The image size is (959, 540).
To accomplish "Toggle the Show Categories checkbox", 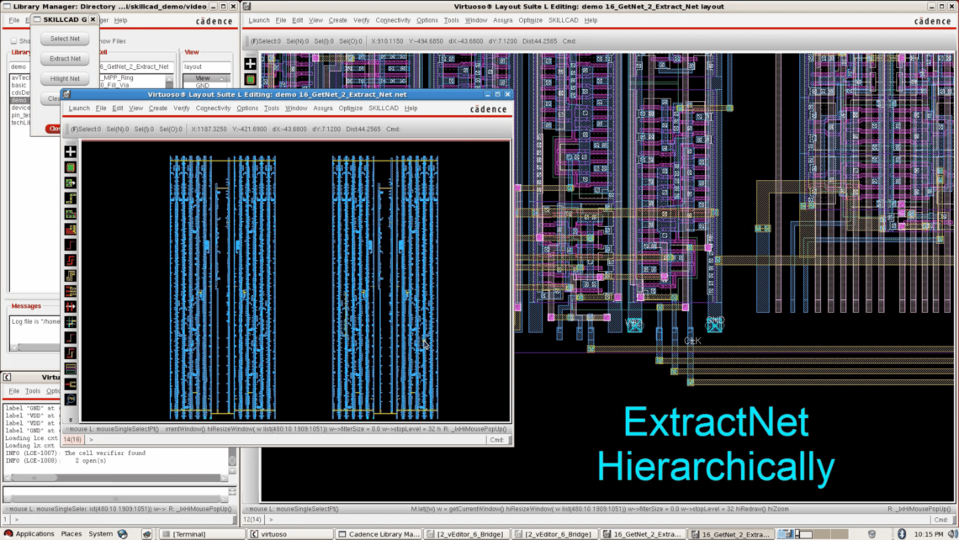I will point(13,41).
